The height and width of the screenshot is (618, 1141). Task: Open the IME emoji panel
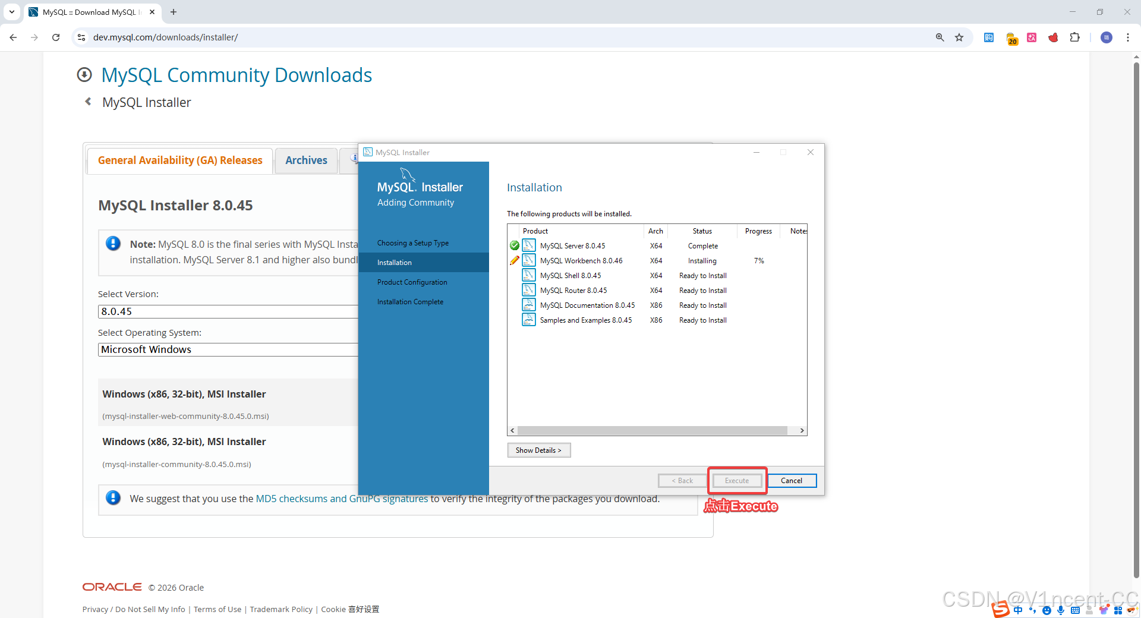(1047, 610)
